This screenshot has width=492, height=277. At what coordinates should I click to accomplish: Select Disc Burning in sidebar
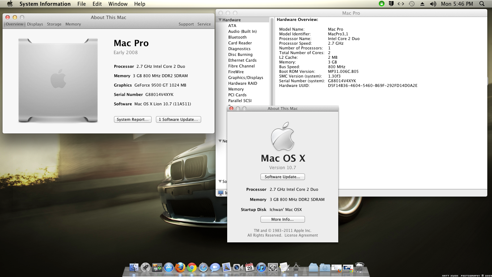click(240, 54)
